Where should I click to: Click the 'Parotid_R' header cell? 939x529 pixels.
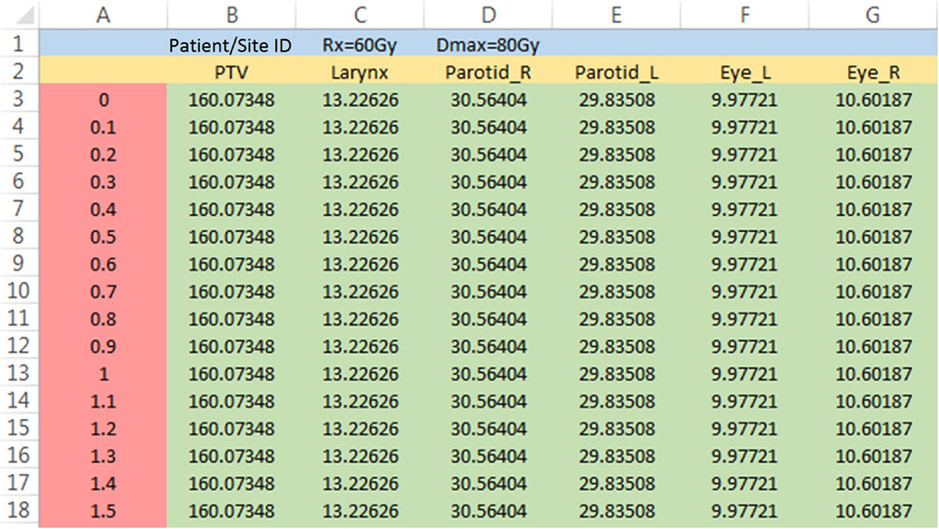488,72
